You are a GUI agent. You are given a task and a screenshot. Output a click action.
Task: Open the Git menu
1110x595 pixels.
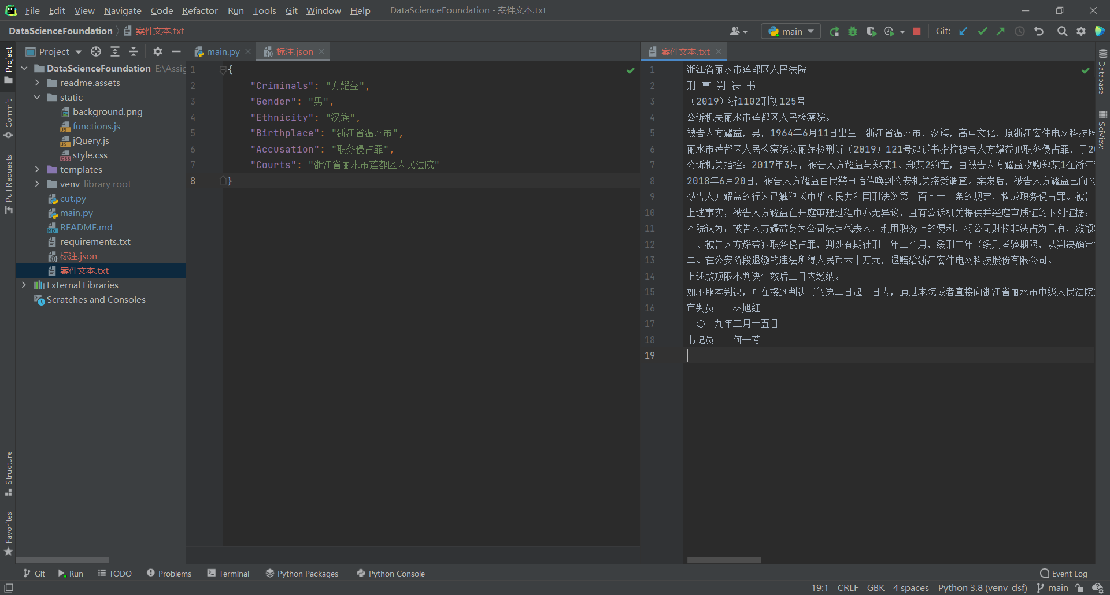[291, 10]
